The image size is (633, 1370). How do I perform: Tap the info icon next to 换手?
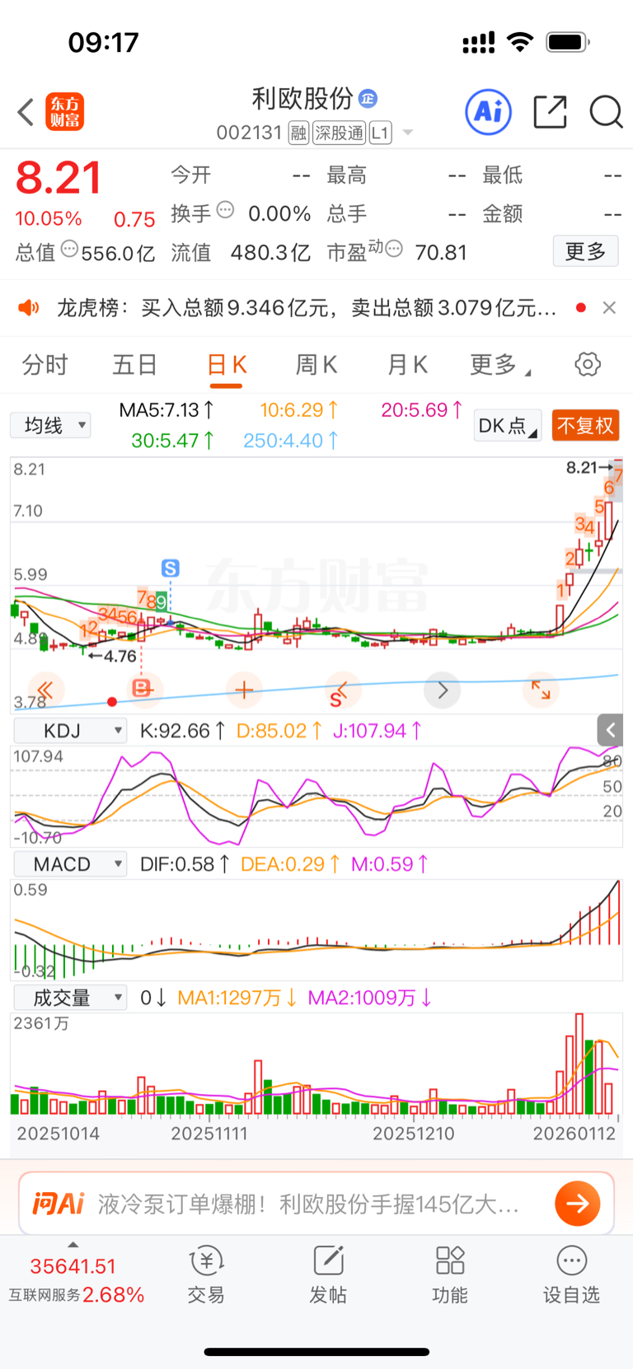point(225,210)
